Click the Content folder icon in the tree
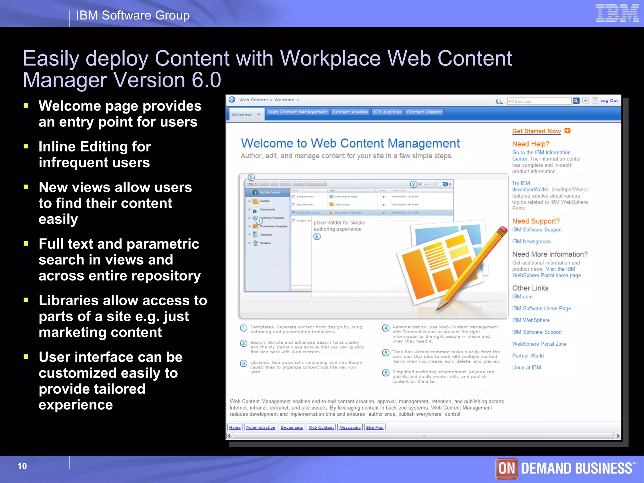Screen dimensions: 644x483 coord(255,201)
